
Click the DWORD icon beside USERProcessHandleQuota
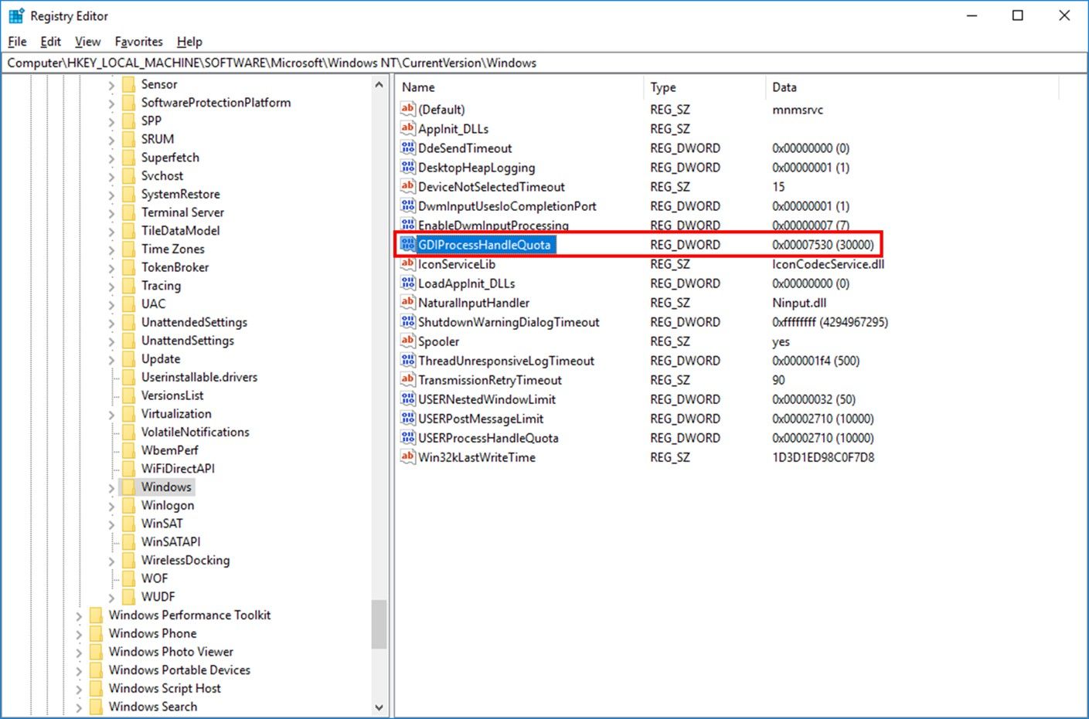(408, 437)
